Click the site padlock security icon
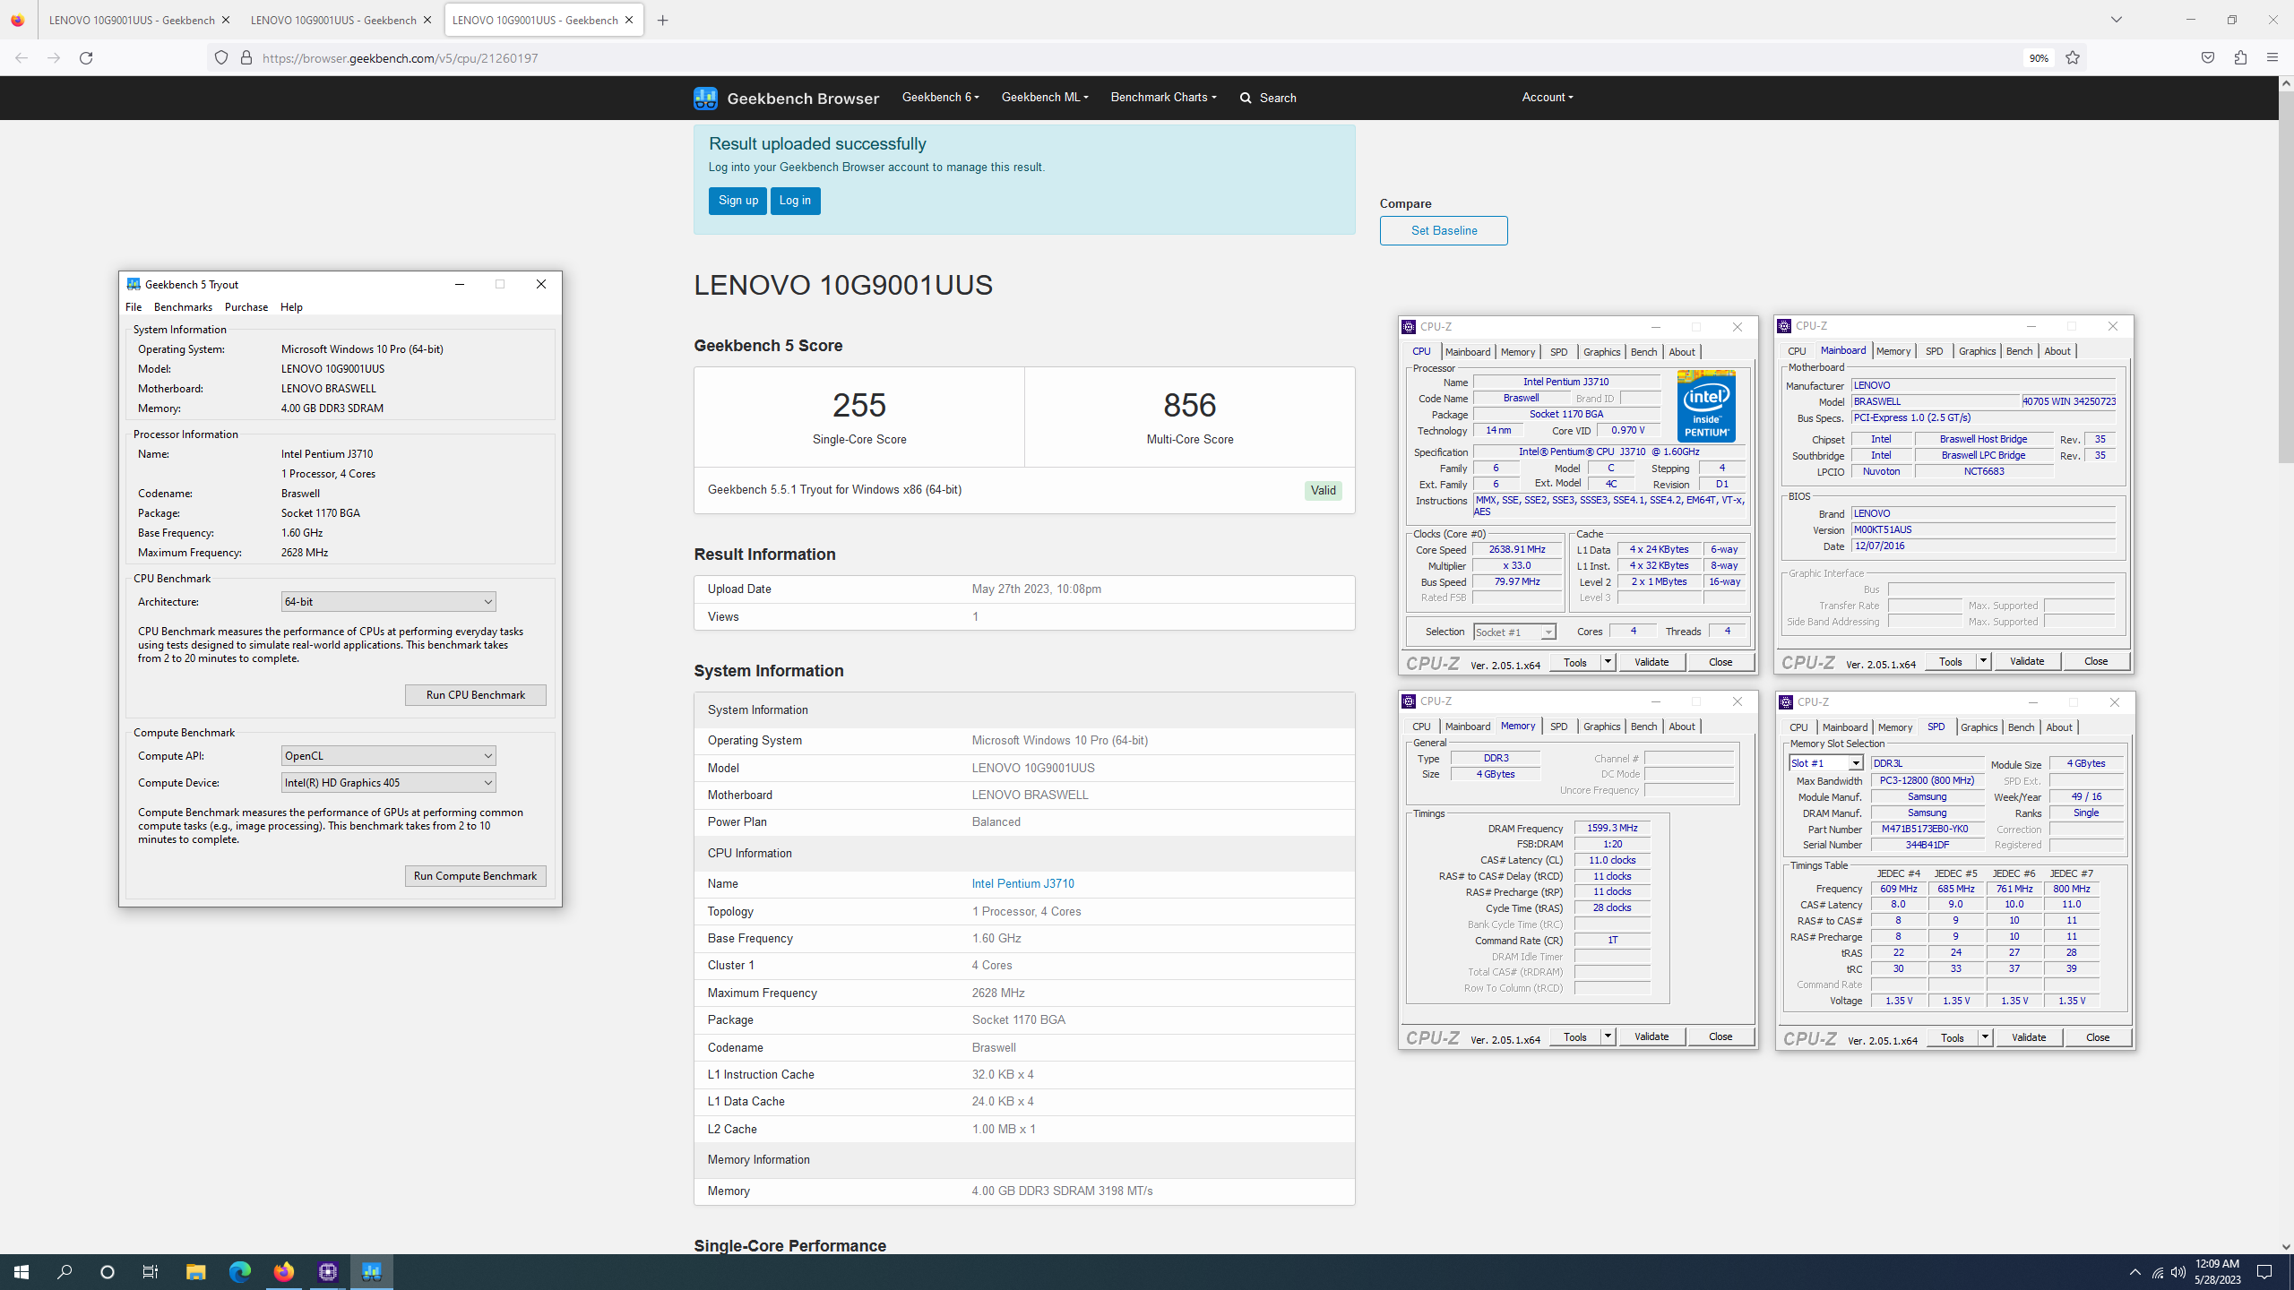This screenshot has height=1290, width=2294. [246, 58]
